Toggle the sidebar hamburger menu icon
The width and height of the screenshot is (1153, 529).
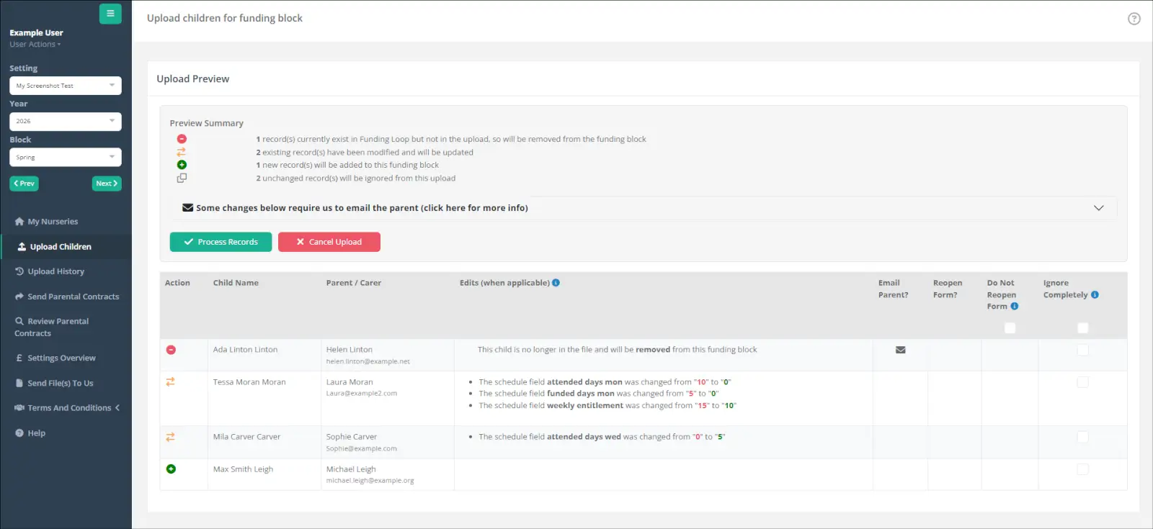point(110,14)
